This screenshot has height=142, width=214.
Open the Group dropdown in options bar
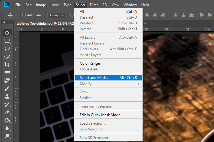tap(56, 15)
